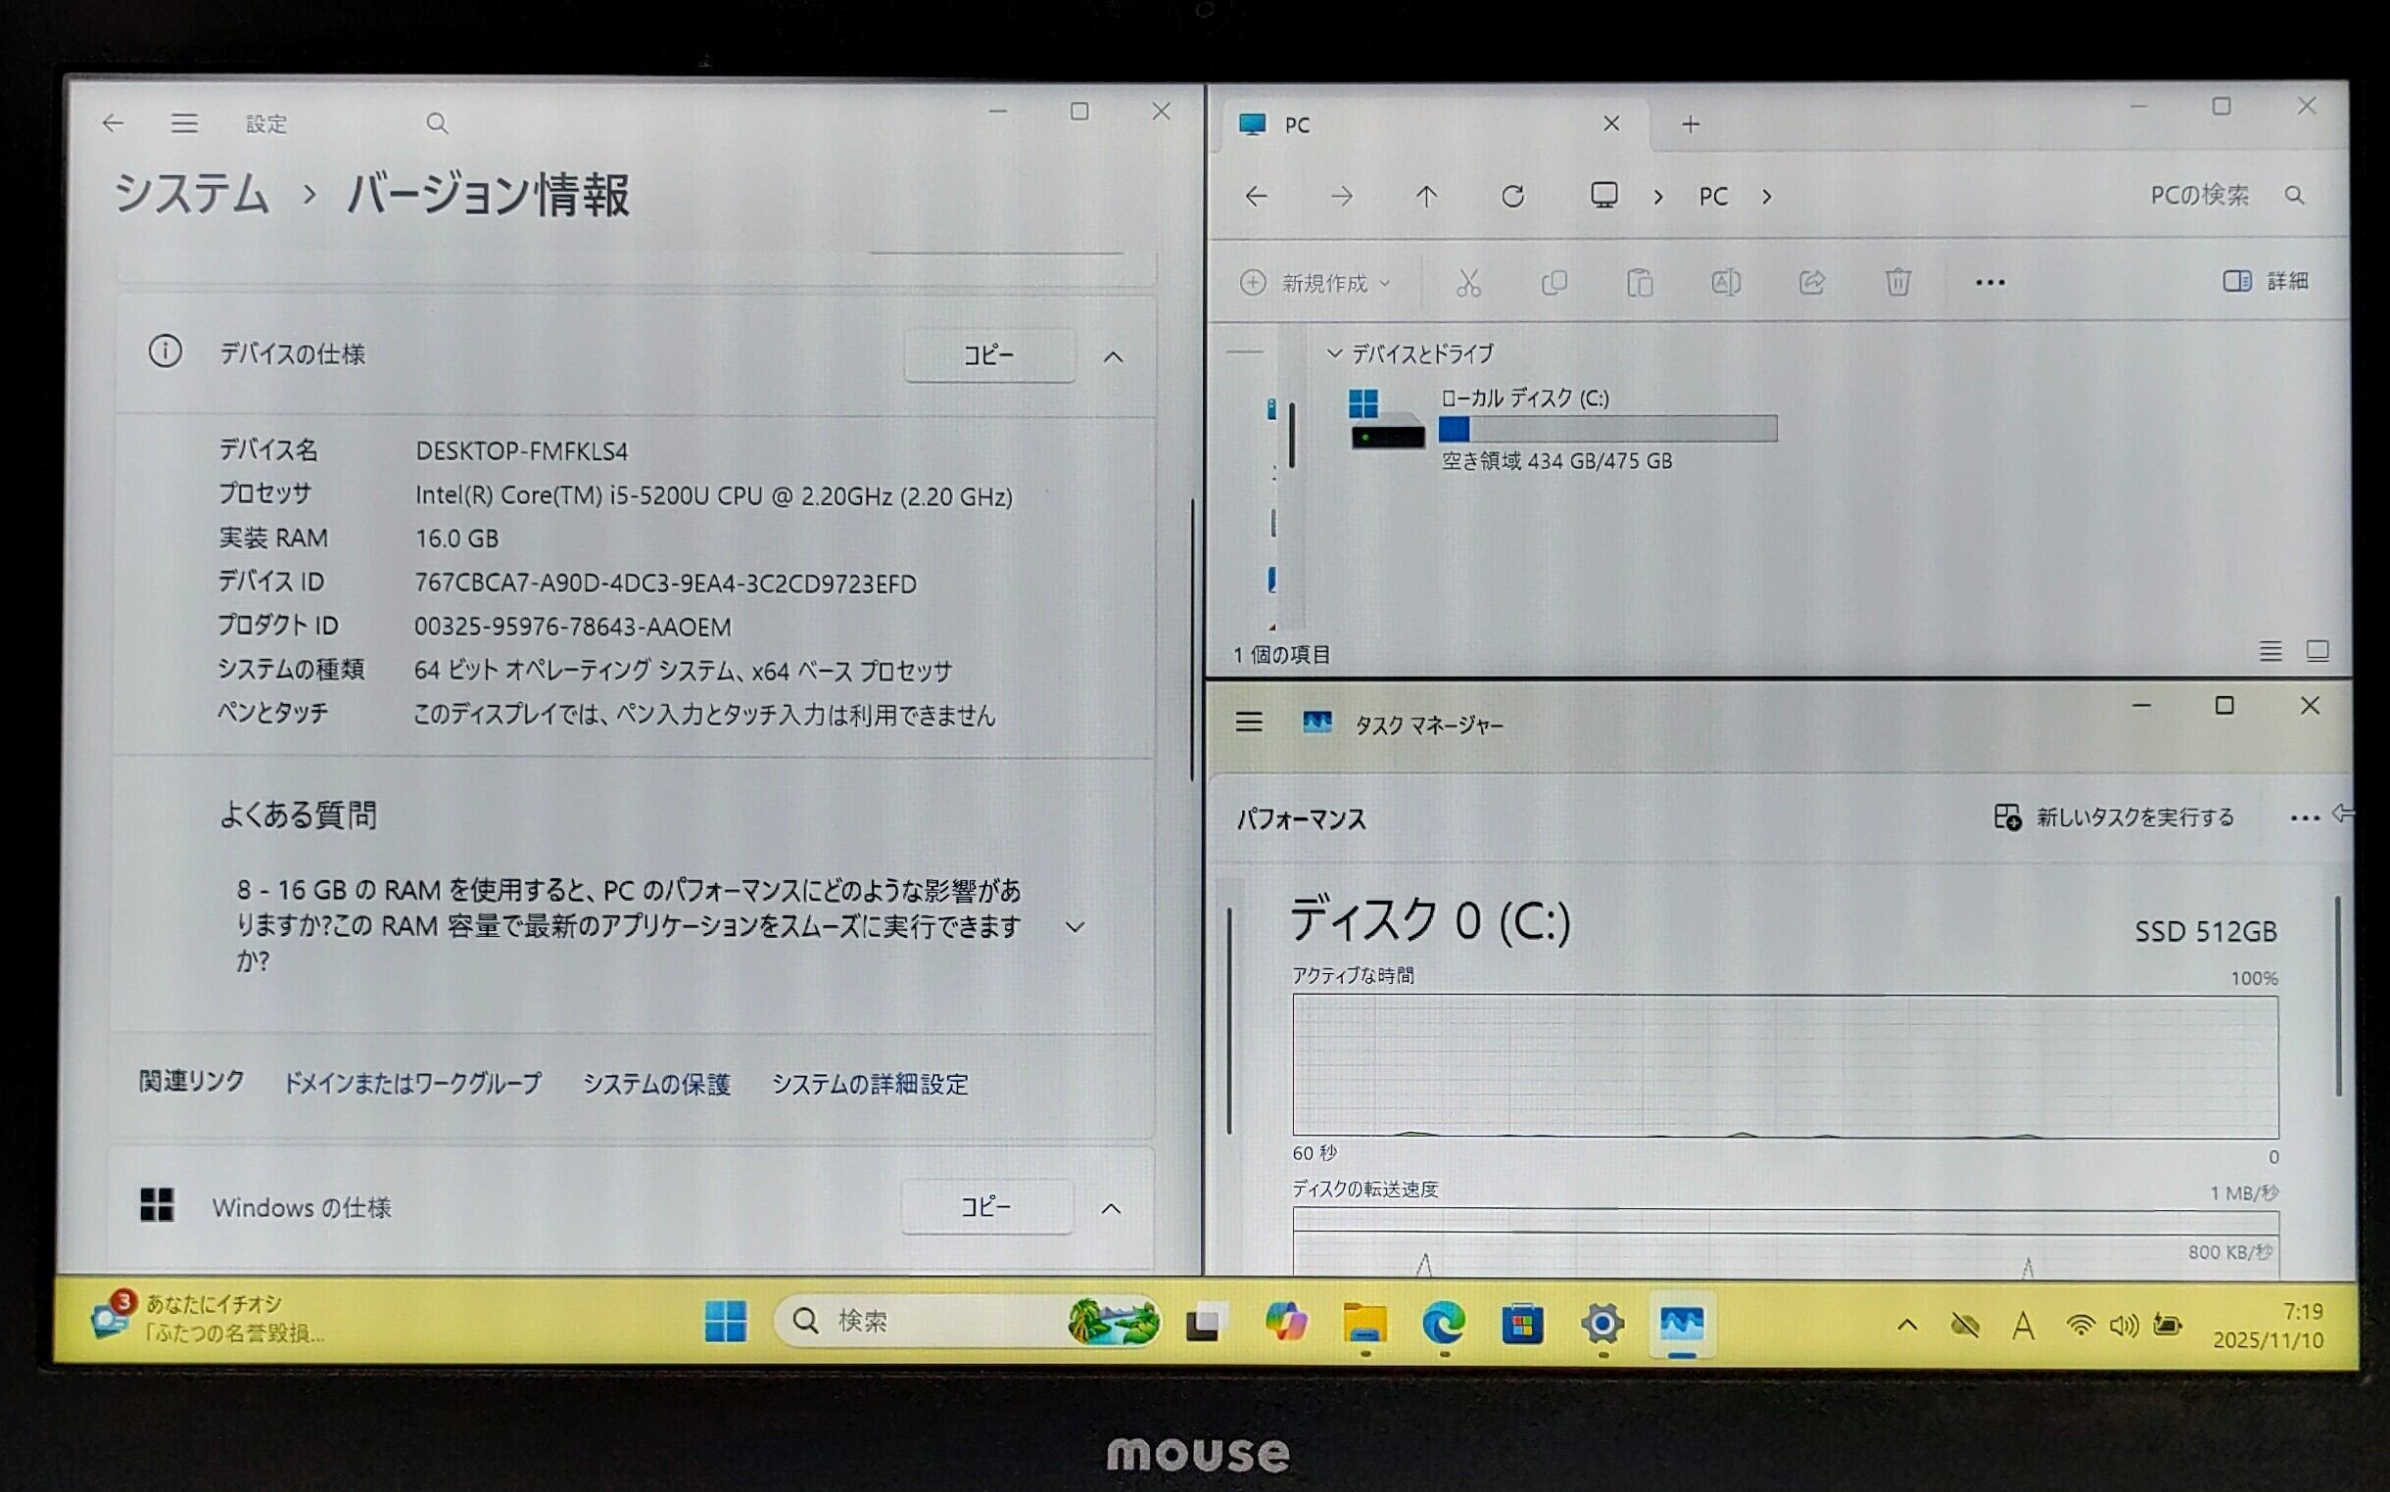Screen dimensions: 2390x1492
Task: Click the rename icon in Explorer toolbar
Action: tap(1725, 283)
